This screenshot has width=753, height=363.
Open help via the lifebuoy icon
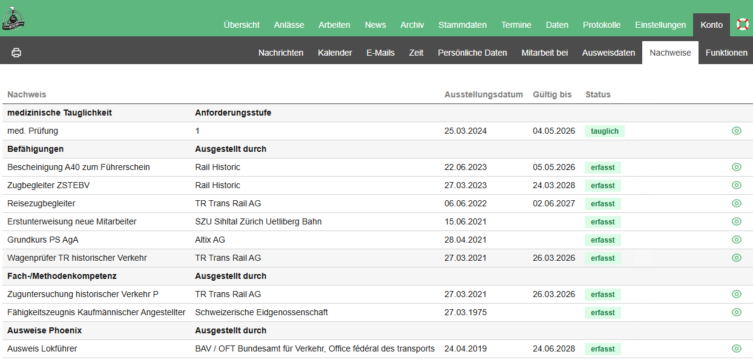click(742, 24)
